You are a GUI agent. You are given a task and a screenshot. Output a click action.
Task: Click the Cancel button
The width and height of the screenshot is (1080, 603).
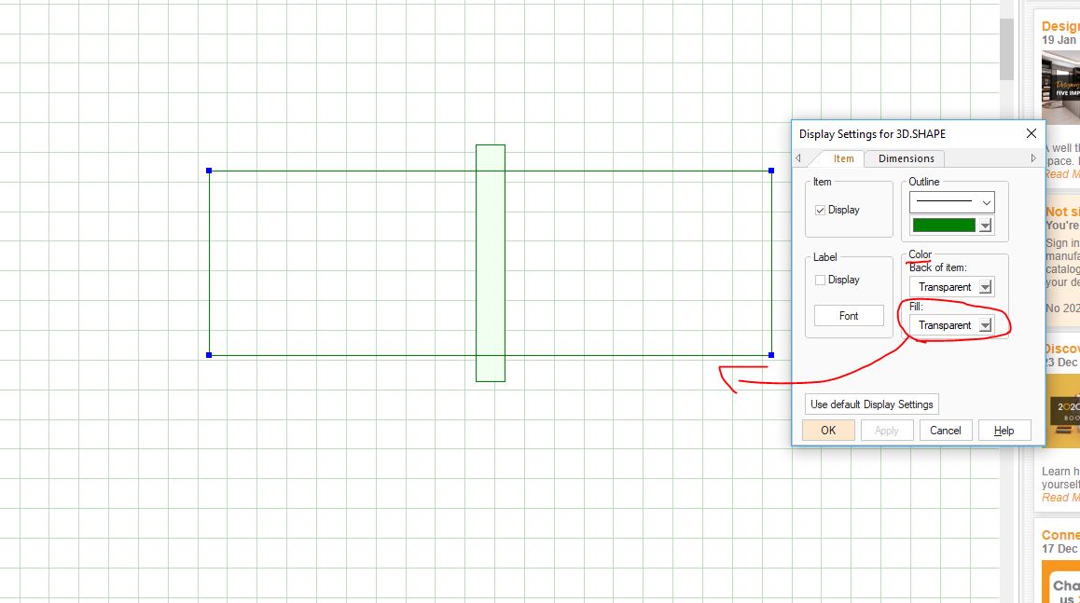(945, 431)
